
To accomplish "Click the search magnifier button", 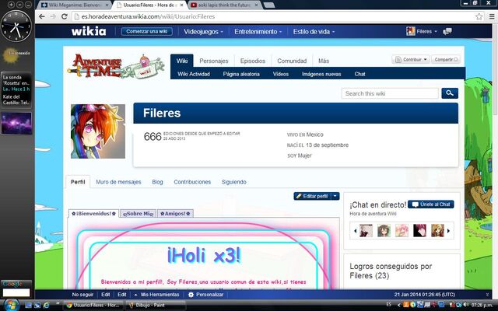I will pyautogui.click(x=450, y=93).
